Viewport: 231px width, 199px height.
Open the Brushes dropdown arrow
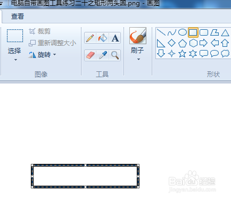[x=138, y=59]
